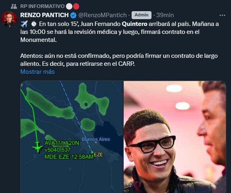
Task: Open the RP INFORMATIVO community link
Action: click(42, 6)
